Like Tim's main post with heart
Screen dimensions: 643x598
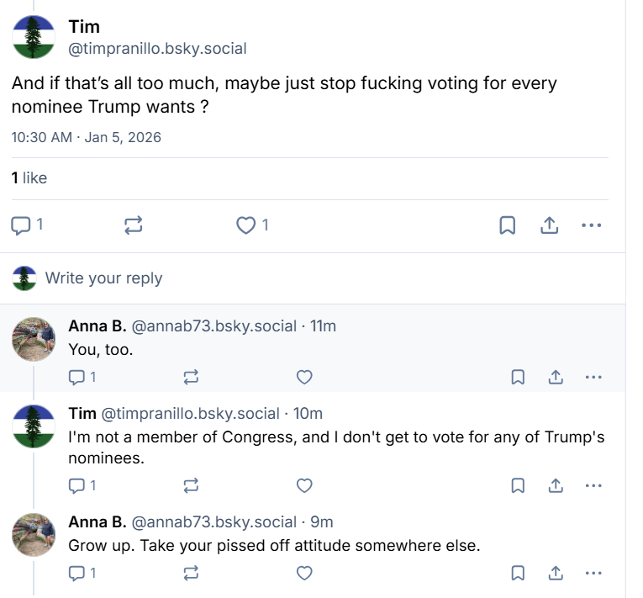click(246, 225)
